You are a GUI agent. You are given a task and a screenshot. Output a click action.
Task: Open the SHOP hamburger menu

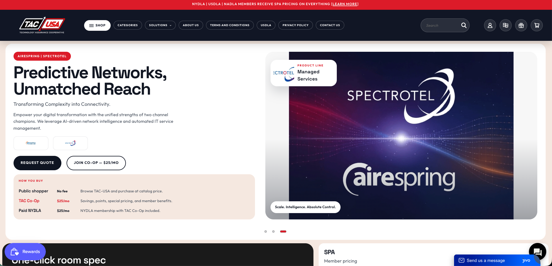point(97,25)
